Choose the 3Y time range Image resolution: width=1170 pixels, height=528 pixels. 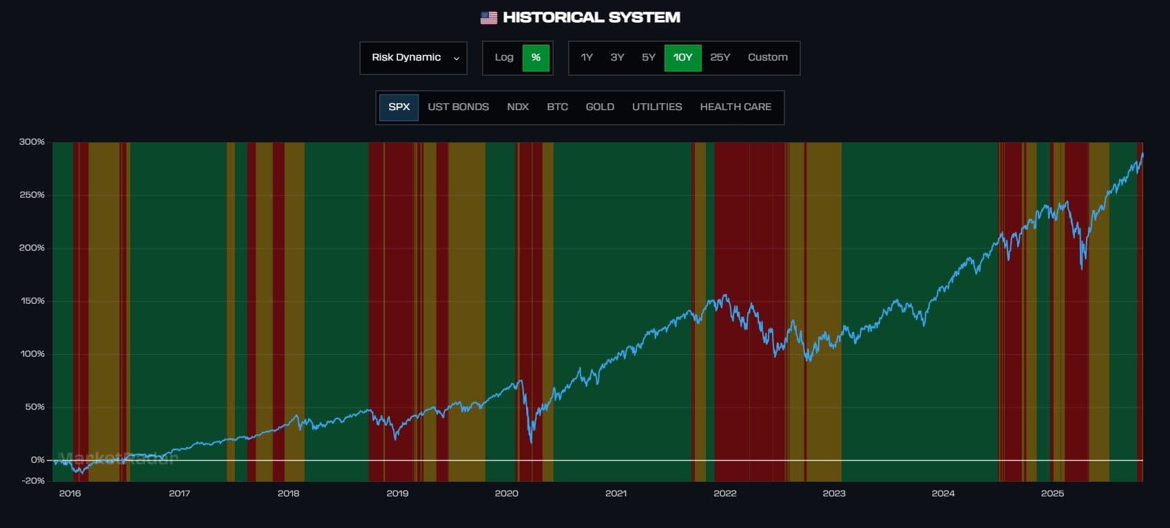pos(617,58)
